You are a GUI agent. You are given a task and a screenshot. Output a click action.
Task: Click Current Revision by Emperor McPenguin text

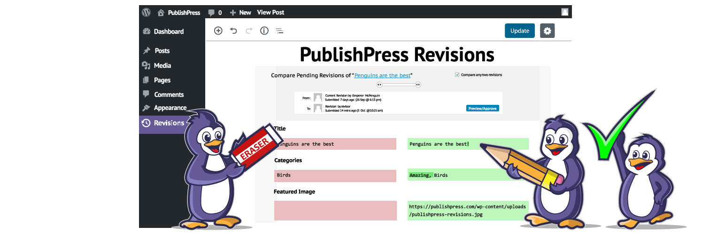352,95
